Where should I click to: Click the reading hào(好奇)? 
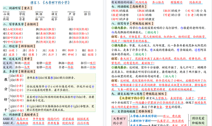tap(17, 96)
